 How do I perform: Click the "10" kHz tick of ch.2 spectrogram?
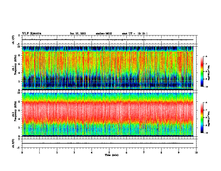[x=19, y=93]
